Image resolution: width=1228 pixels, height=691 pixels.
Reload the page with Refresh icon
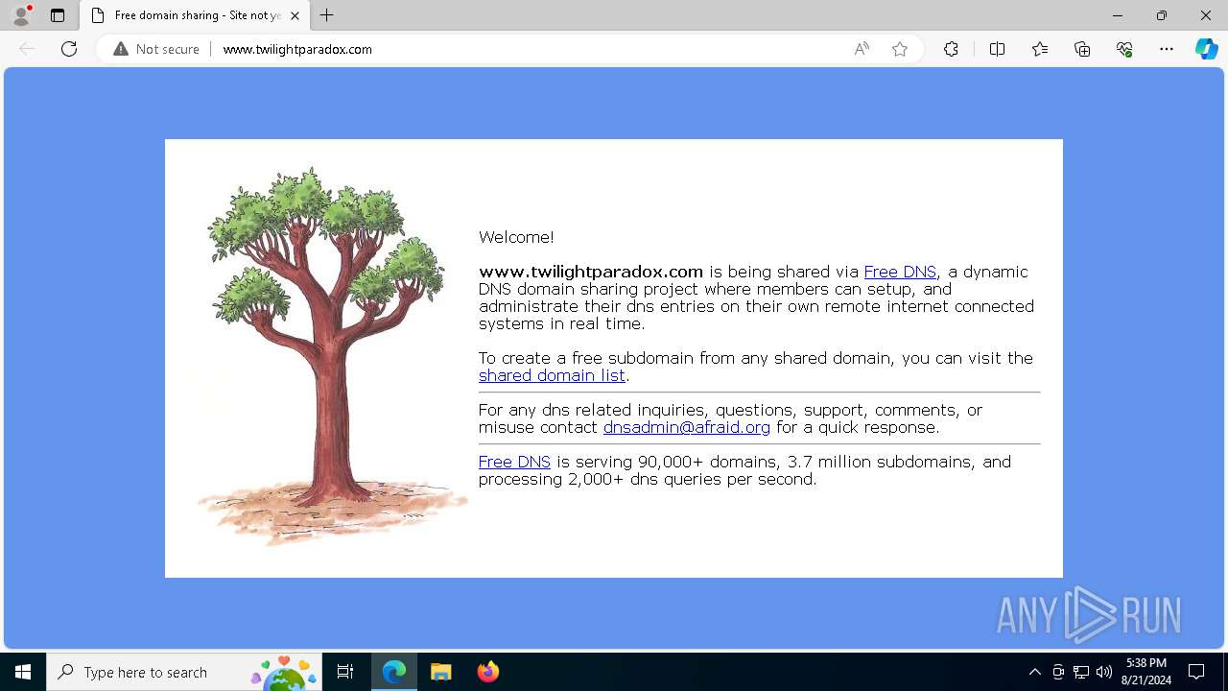[69, 49]
